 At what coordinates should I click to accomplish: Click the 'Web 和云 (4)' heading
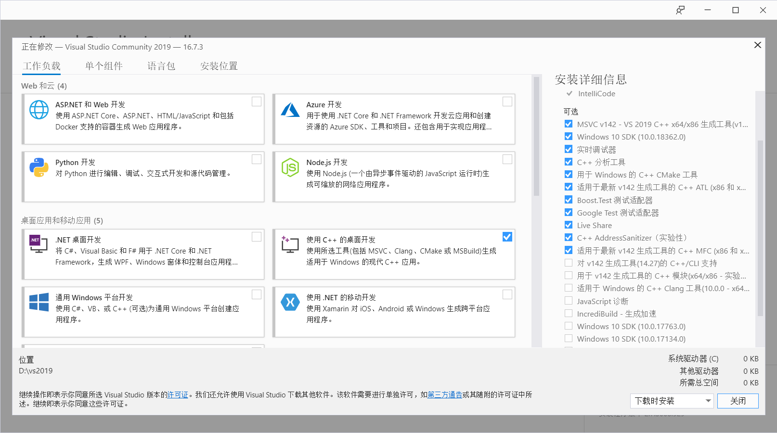[44, 86]
